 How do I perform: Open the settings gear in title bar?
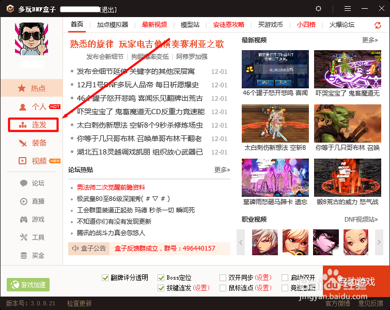(x=318, y=9)
